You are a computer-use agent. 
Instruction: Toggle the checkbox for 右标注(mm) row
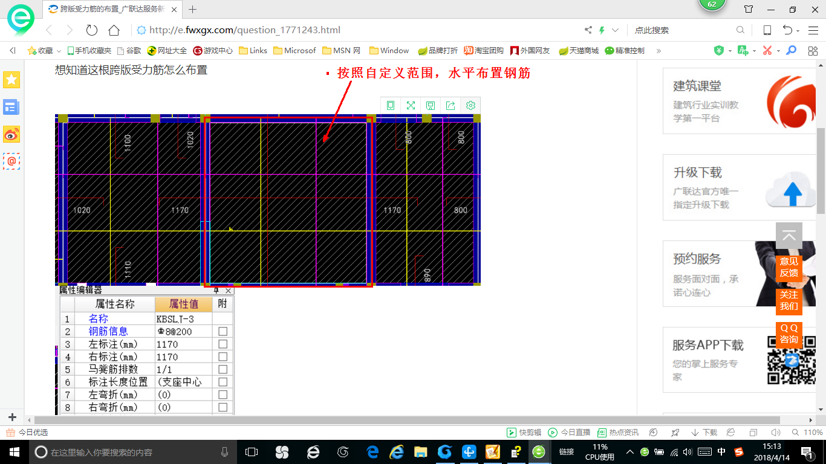[223, 357]
